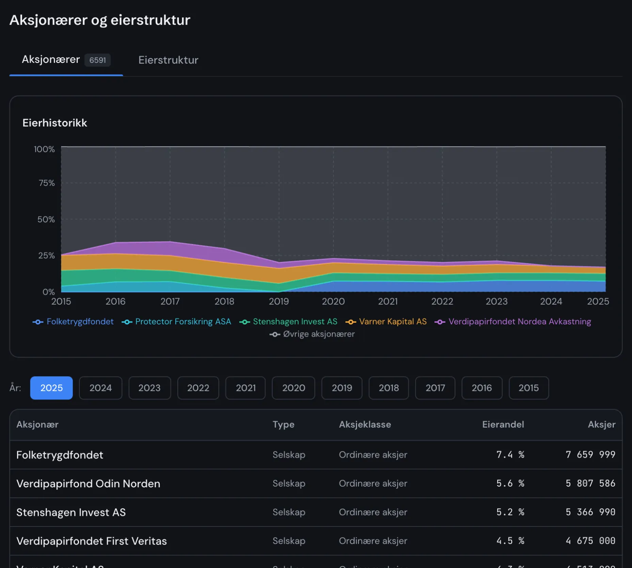Select year 2019 filter button
Image resolution: width=632 pixels, height=568 pixels.
[x=342, y=388]
